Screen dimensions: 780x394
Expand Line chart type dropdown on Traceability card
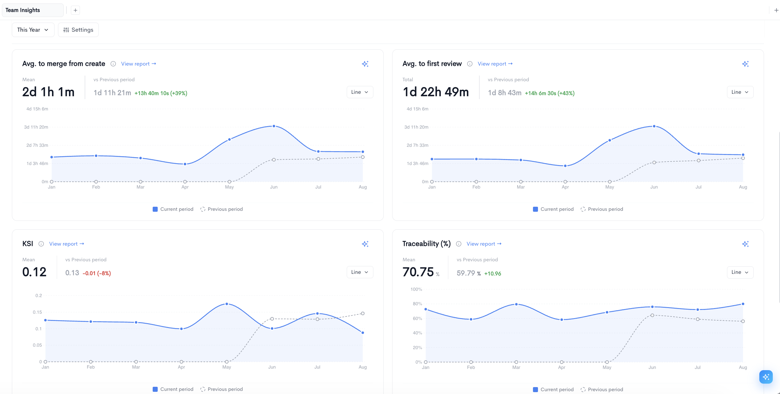(740, 272)
